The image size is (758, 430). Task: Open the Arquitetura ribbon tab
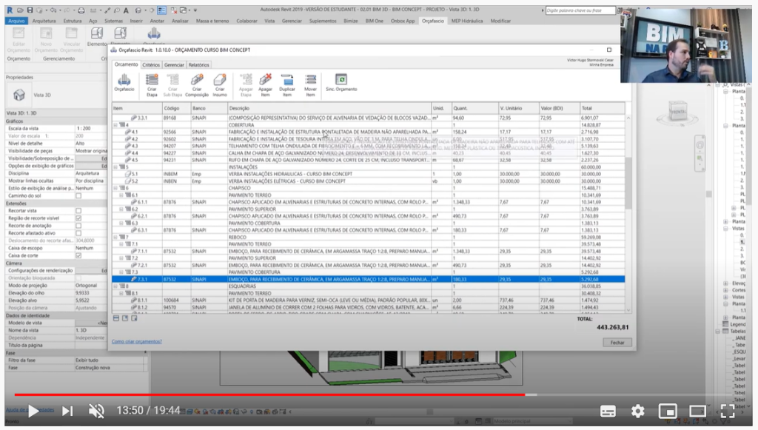coord(44,21)
